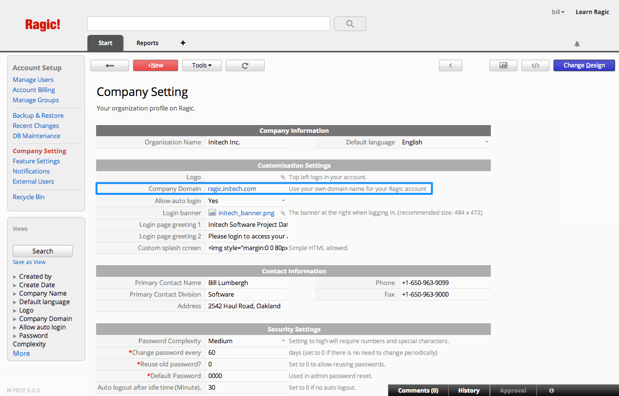Focus the top search input box
The image size is (619, 396).
[209, 24]
